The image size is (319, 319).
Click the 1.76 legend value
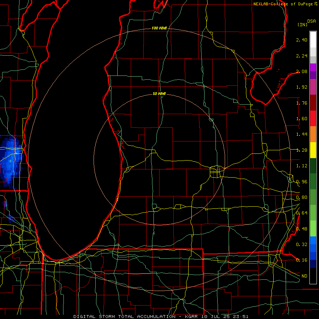point(302,103)
